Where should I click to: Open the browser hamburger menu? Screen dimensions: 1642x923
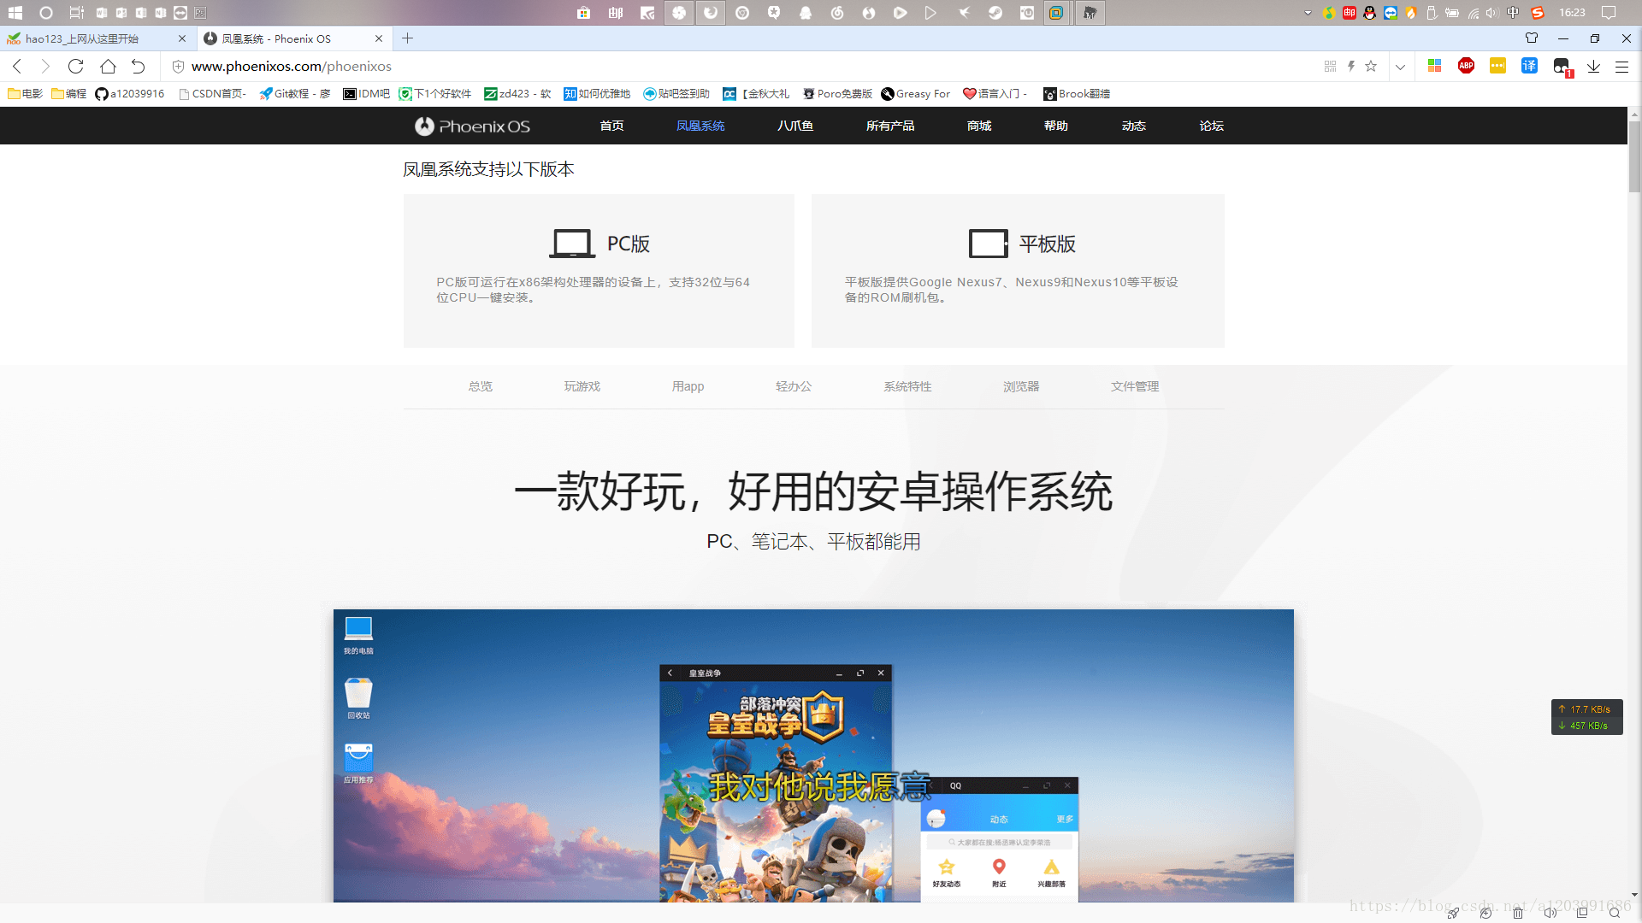point(1621,67)
